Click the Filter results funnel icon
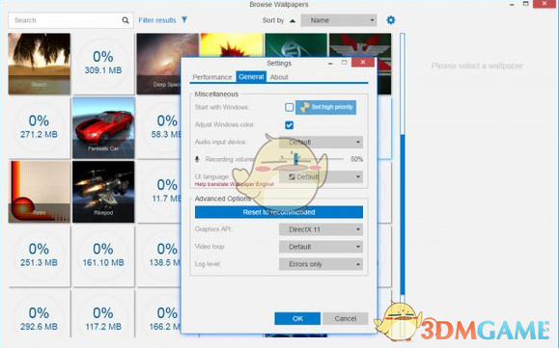The width and height of the screenshot is (560, 348). pos(184,20)
